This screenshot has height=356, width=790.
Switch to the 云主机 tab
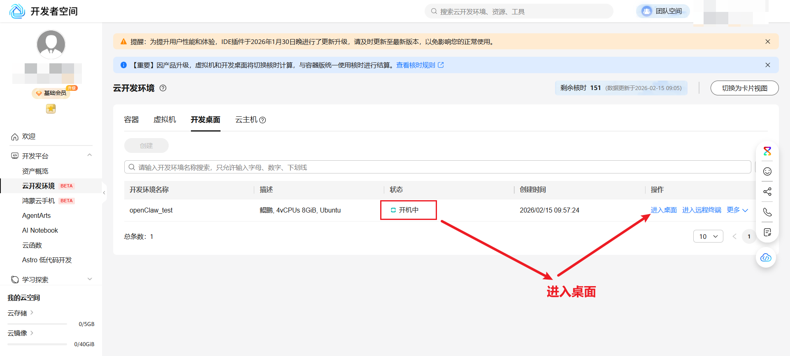pyautogui.click(x=246, y=120)
